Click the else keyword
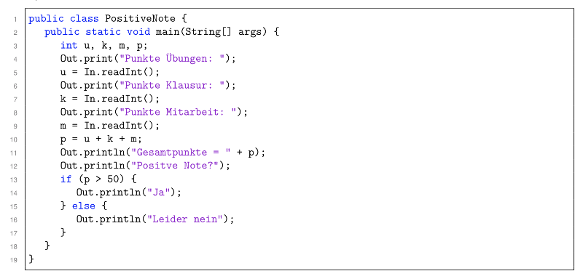The width and height of the screenshot is (583, 279). 83,206
